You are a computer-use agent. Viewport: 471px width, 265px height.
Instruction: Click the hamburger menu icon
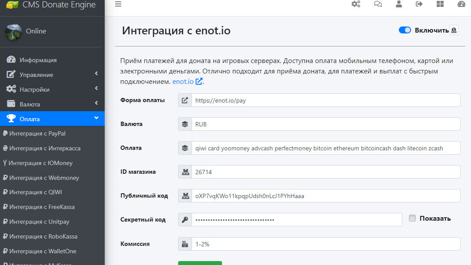pyautogui.click(x=118, y=4)
